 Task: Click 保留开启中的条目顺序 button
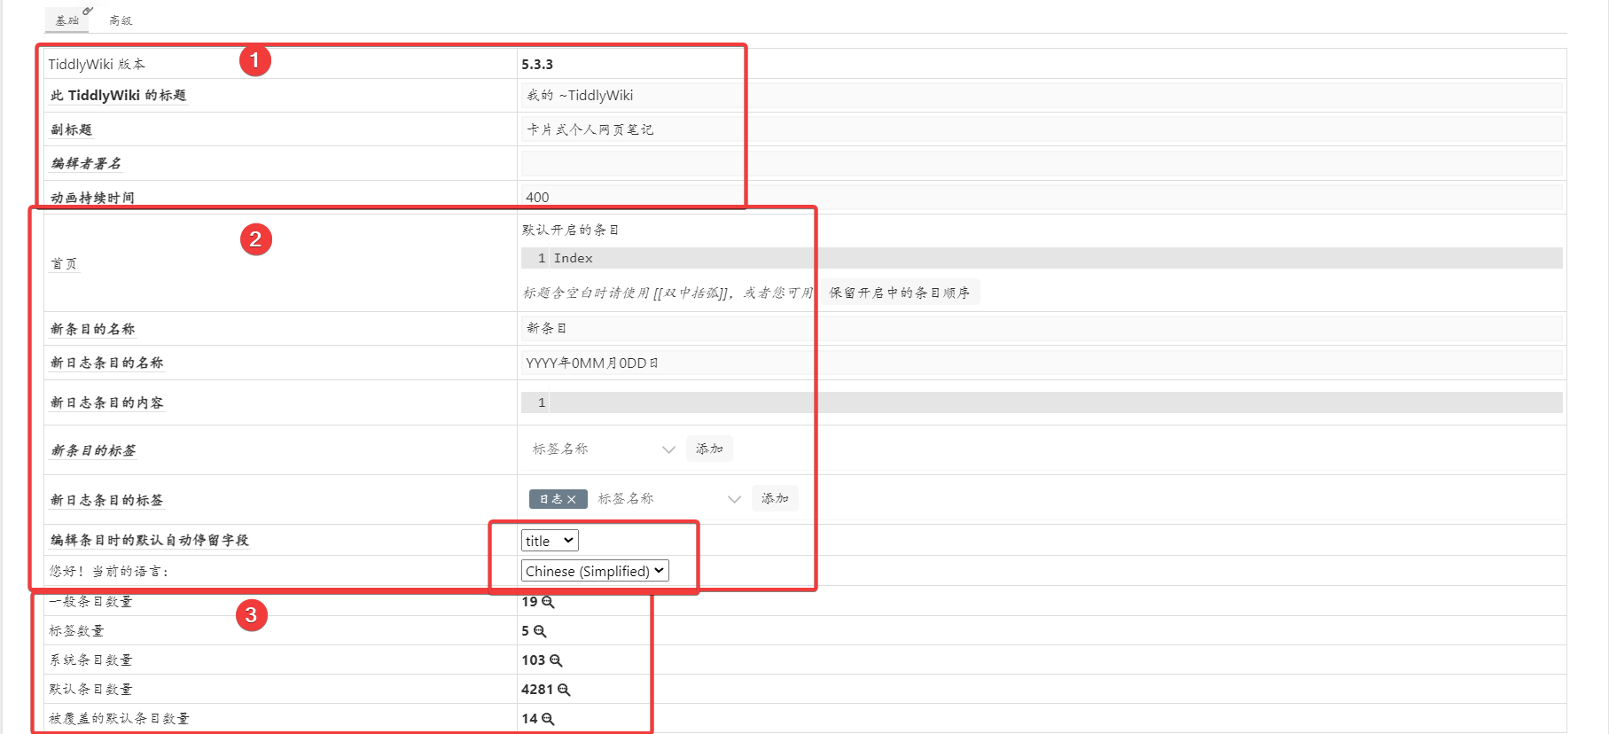click(900, 293)
